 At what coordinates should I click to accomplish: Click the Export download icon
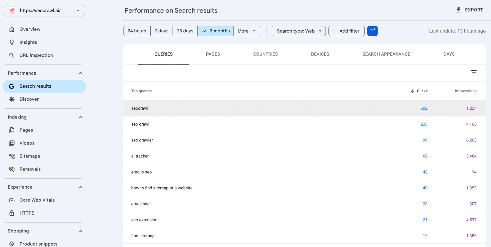click(x=459, y=10)
